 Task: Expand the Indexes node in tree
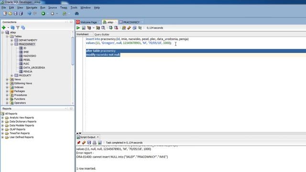[x=7, y=87]
